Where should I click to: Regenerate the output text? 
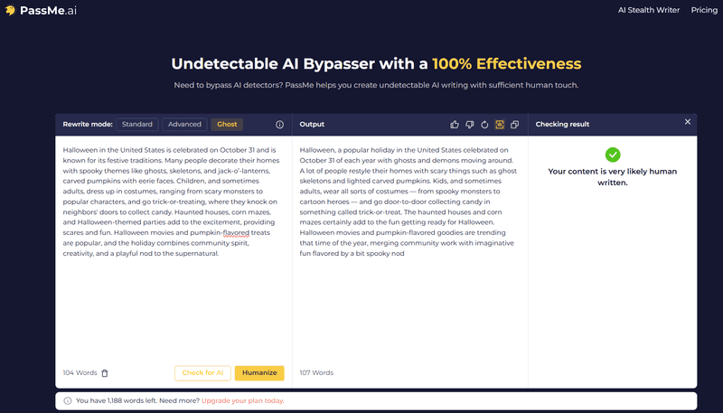(x=484, y=125)
